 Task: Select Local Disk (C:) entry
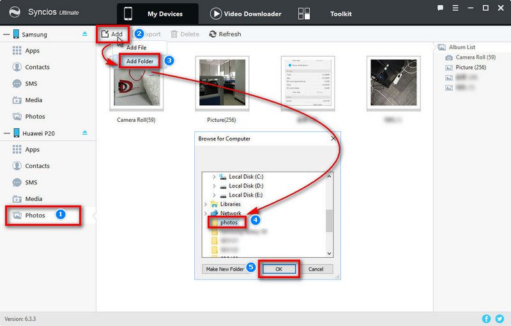(x=246, y=177)
